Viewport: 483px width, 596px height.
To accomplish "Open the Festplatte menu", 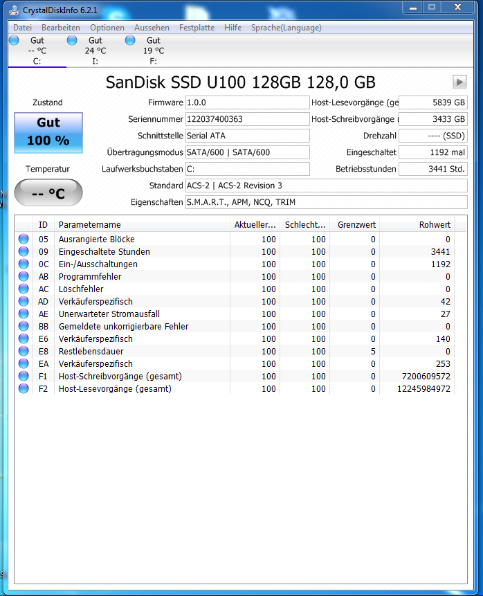I will pyautogui.click(x=197, y=28).
